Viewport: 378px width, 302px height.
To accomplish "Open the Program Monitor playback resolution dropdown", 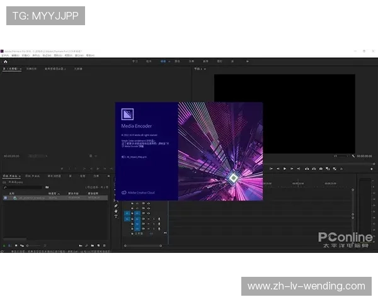I will tap(340, 156).
